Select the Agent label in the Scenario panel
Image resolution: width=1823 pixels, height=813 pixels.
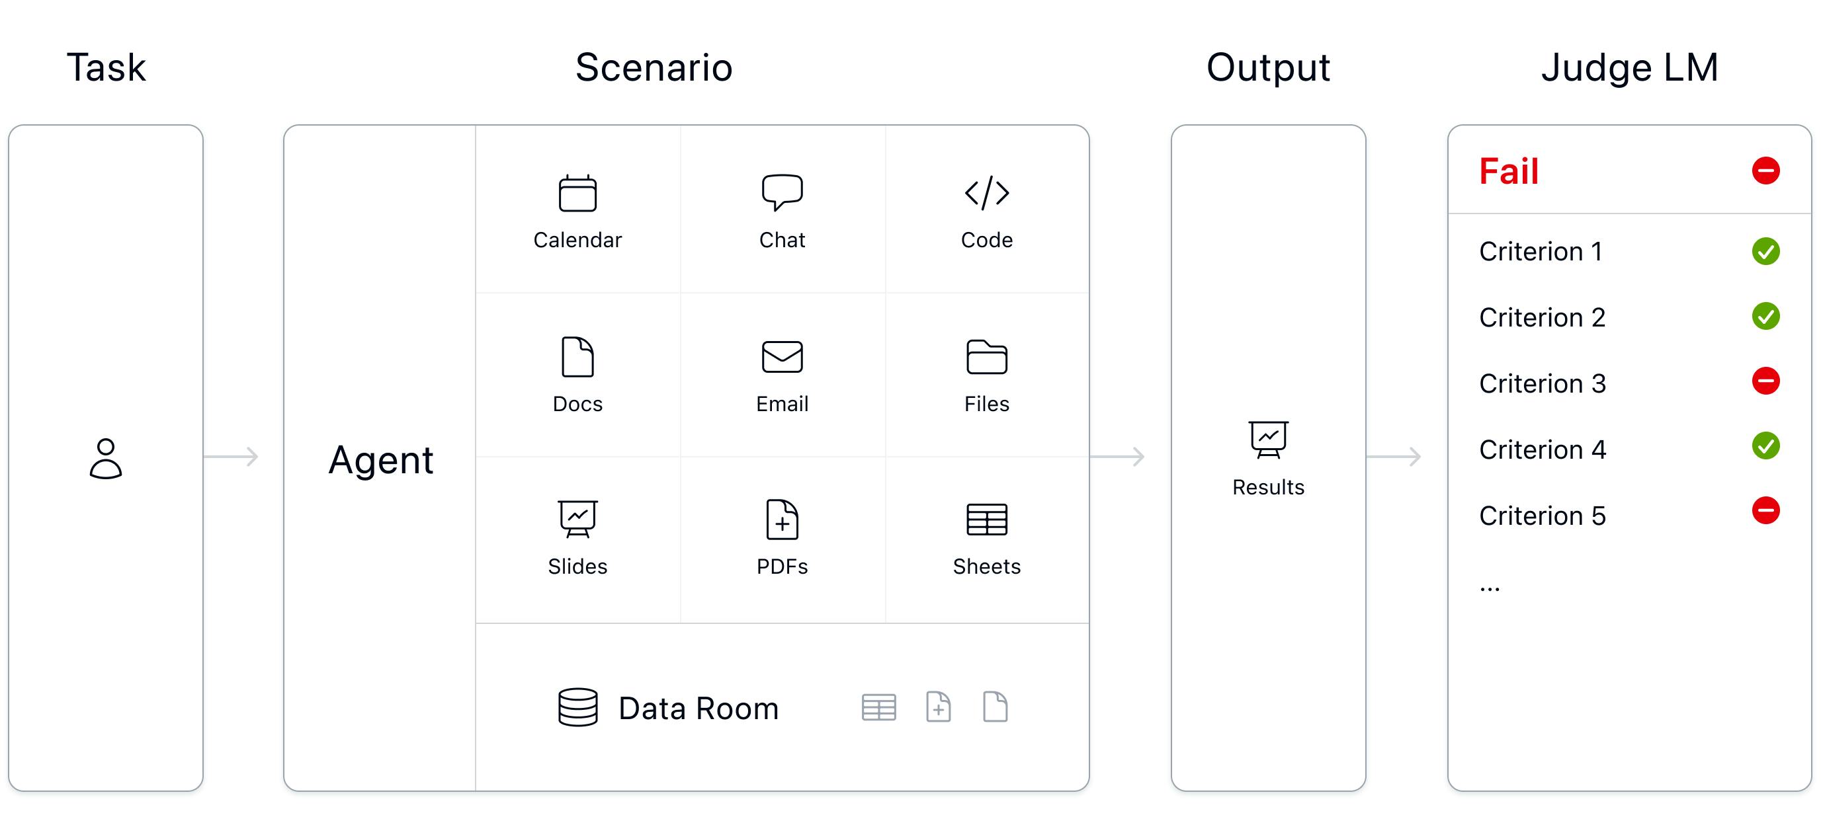point(381,460)
